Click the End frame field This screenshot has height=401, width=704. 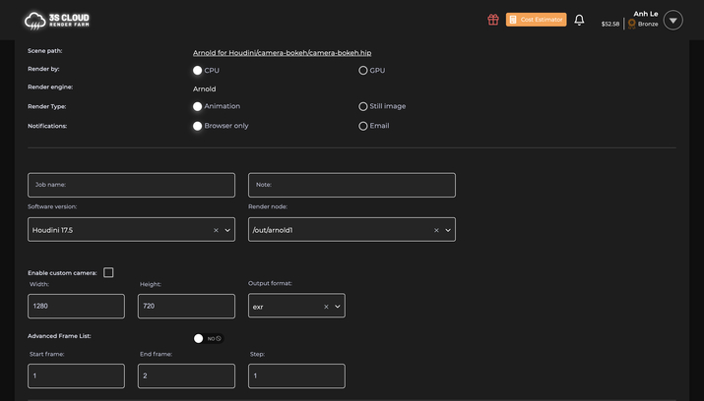186,375
